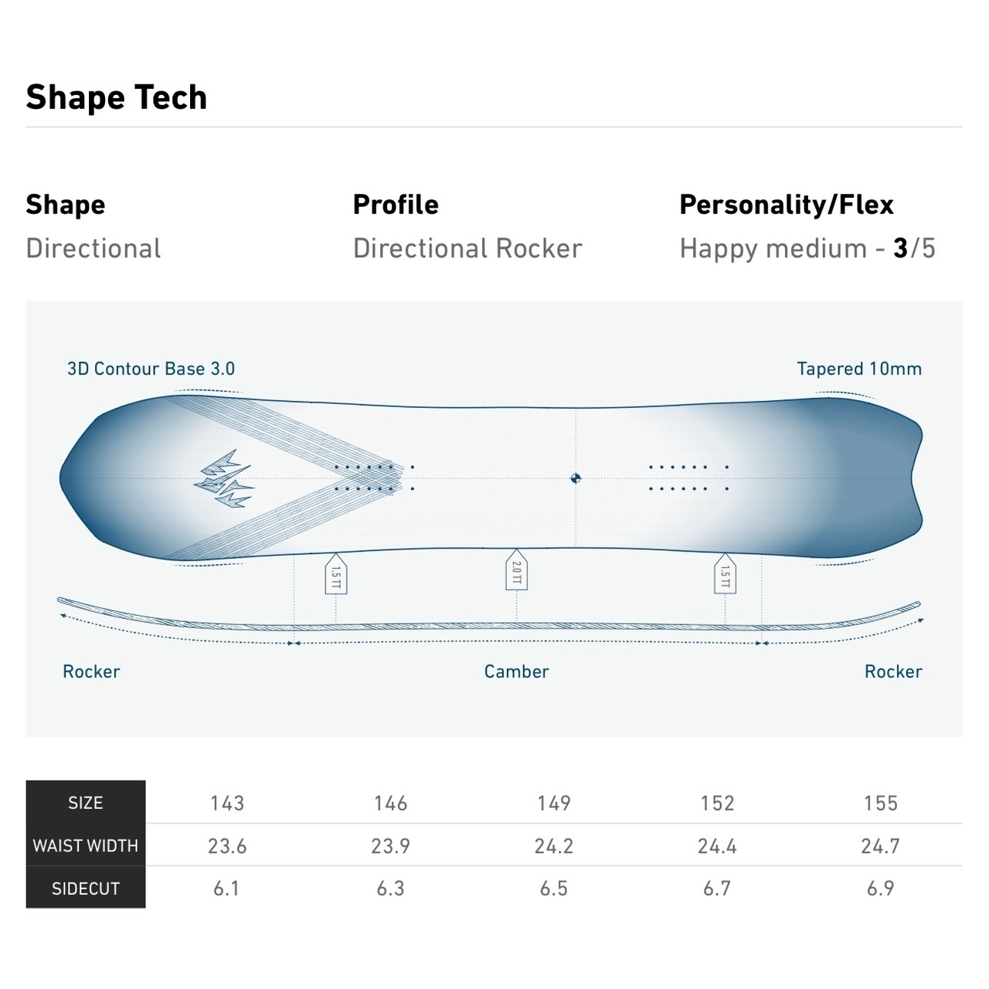Click the middle 2.0 TT tag marker
Image resolution: width=989 pixels, height=989 pixels.
pyautogui.click(x=516, y=572)
